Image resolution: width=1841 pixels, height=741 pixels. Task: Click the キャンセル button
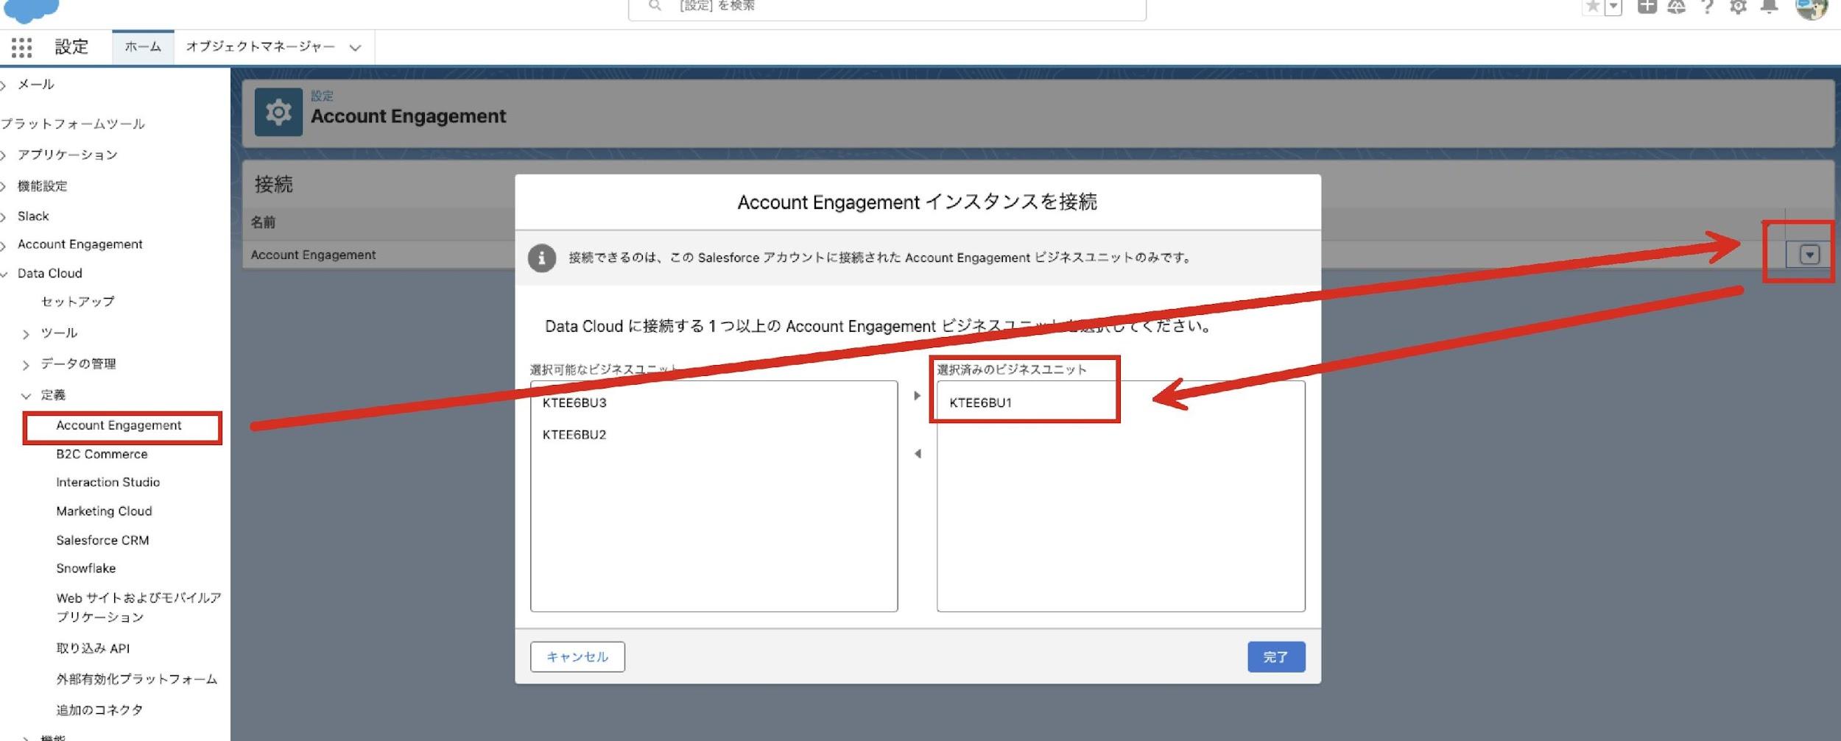point(577,656)
